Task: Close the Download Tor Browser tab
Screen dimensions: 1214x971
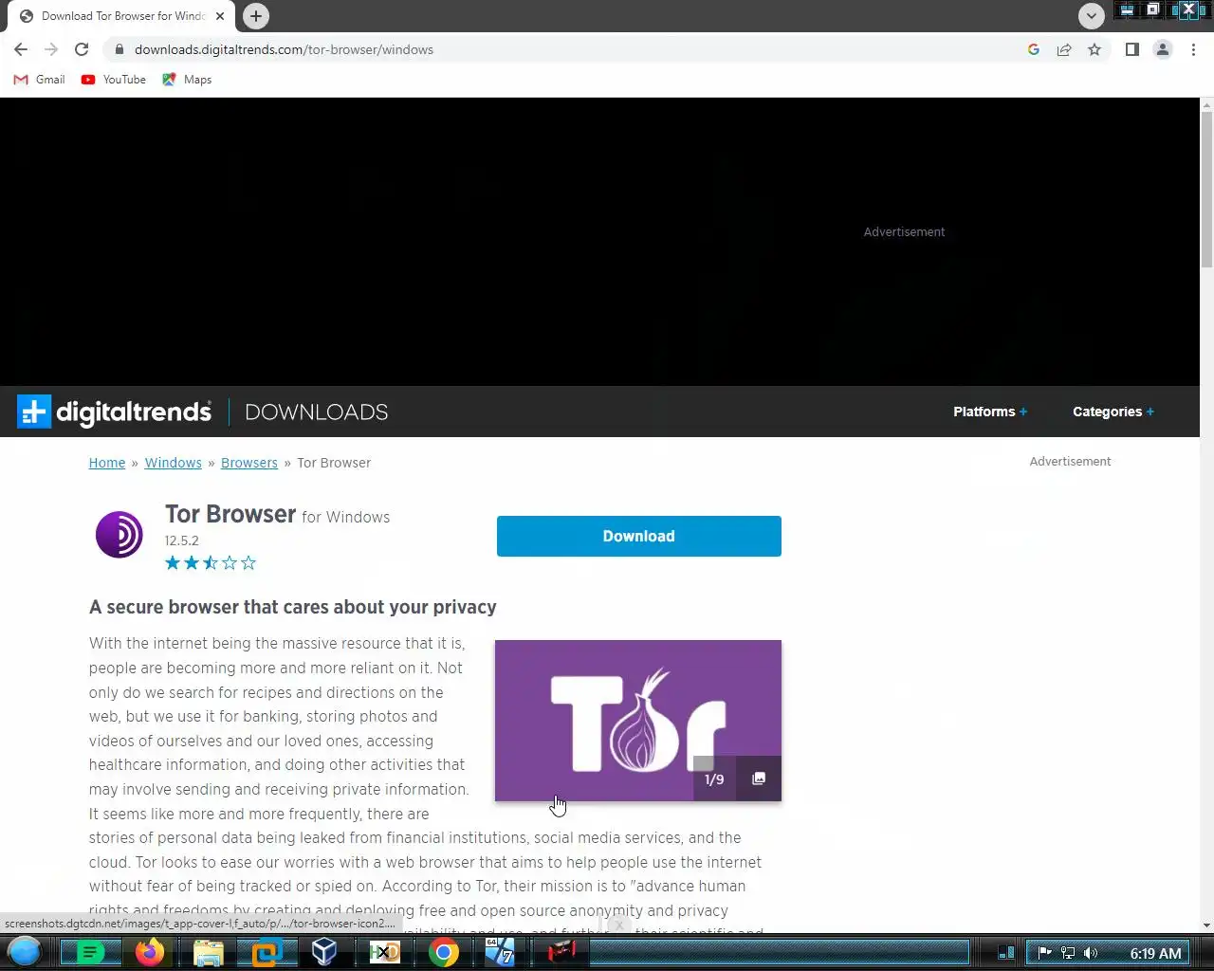Action: [x=220, y=16]
